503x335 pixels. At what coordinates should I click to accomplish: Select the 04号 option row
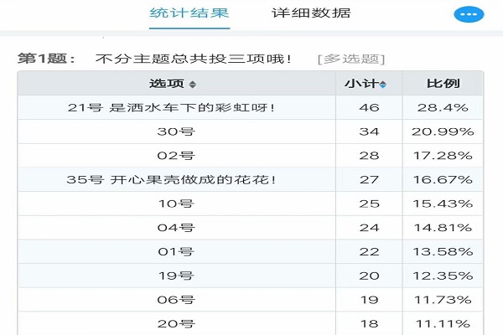250,228
